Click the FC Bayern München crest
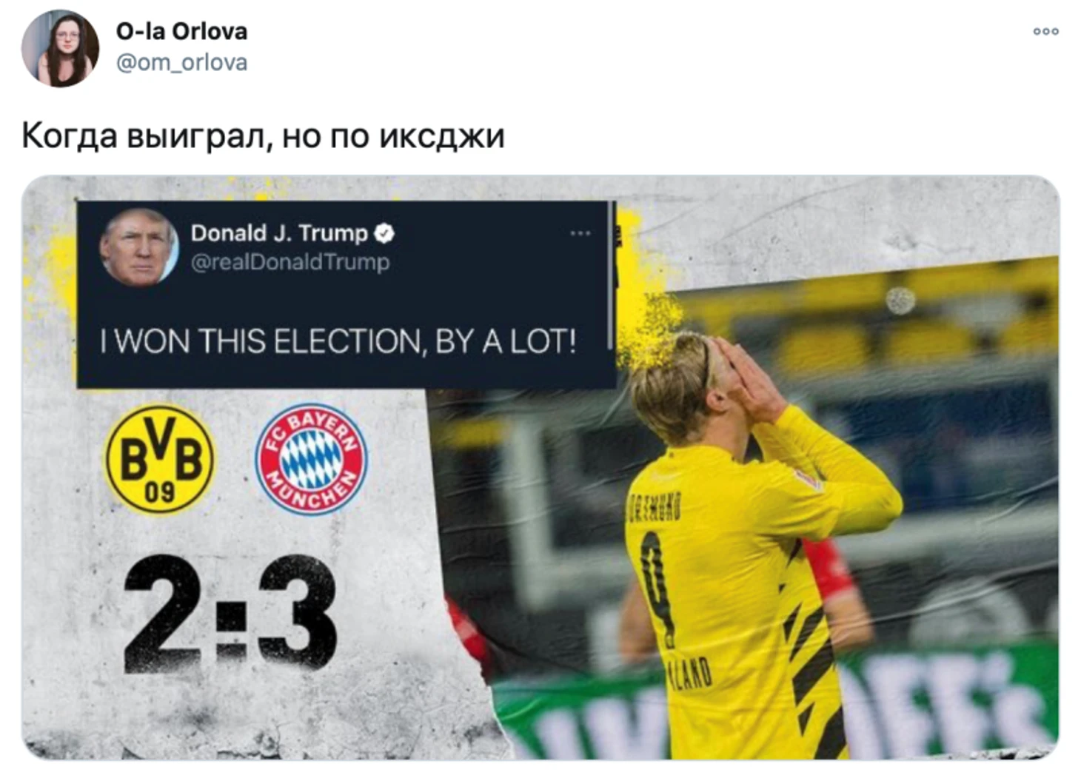The height and width of the screenshot is (781, 1081). click(311, 459)
